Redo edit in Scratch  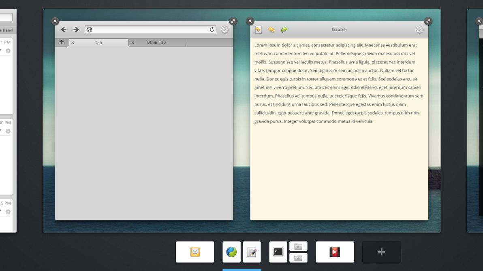pyautogui.click(x=284, y=30)
